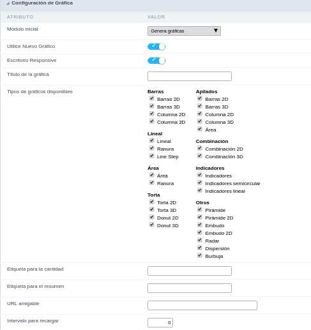Focus the URL amigable input
The image size is (311, 330).
202,305
